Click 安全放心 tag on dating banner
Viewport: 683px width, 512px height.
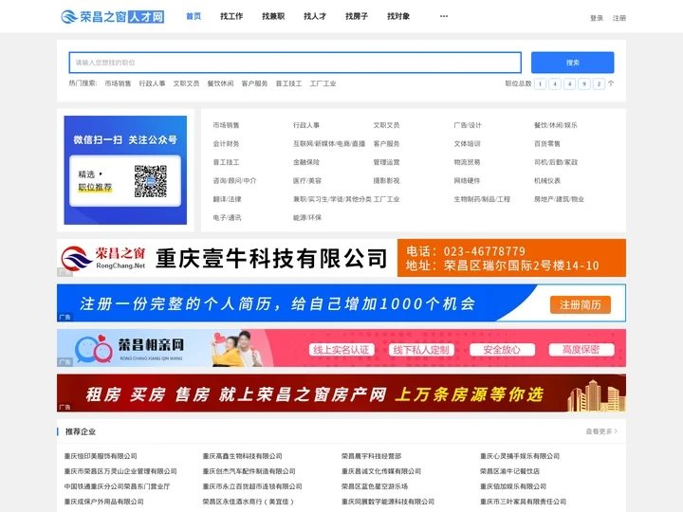pyautogui.click(x=502, y=350)
